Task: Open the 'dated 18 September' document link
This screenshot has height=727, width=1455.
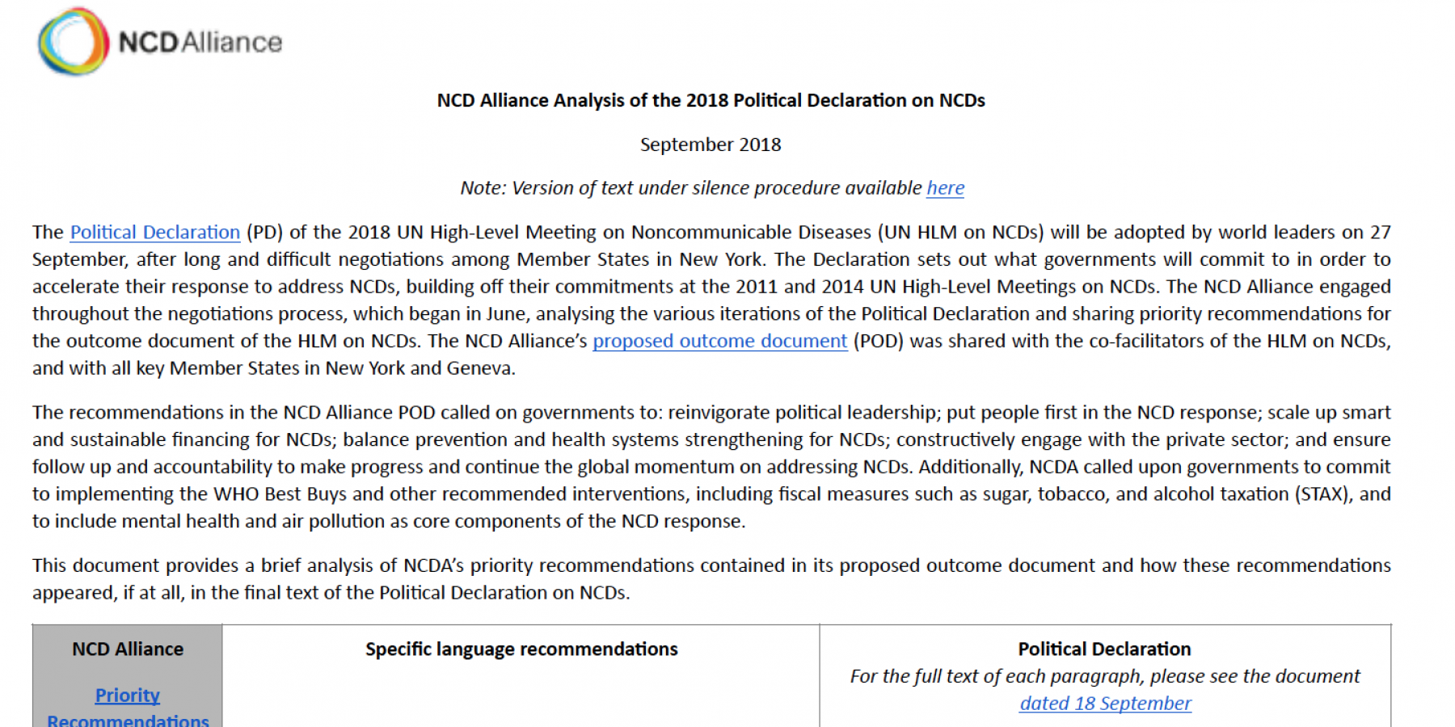Action: pyautogui.click(x=1105, y=704)
